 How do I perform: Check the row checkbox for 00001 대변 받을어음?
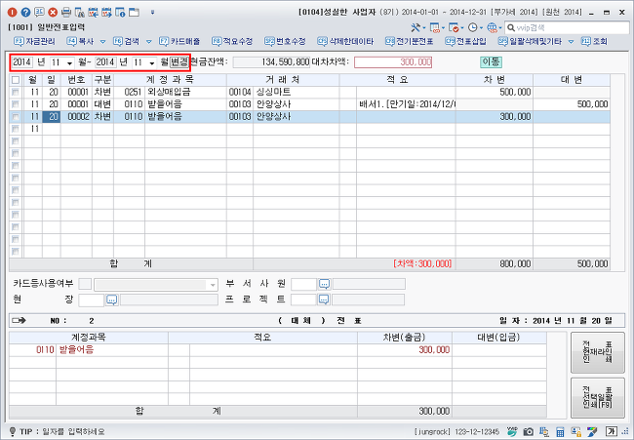[x=16, y=104]
